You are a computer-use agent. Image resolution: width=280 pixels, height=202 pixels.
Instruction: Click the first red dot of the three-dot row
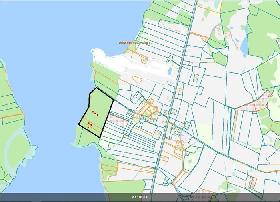point(93,112)
